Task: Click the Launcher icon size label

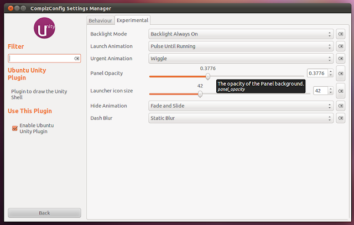Action: tap(112, 91)
